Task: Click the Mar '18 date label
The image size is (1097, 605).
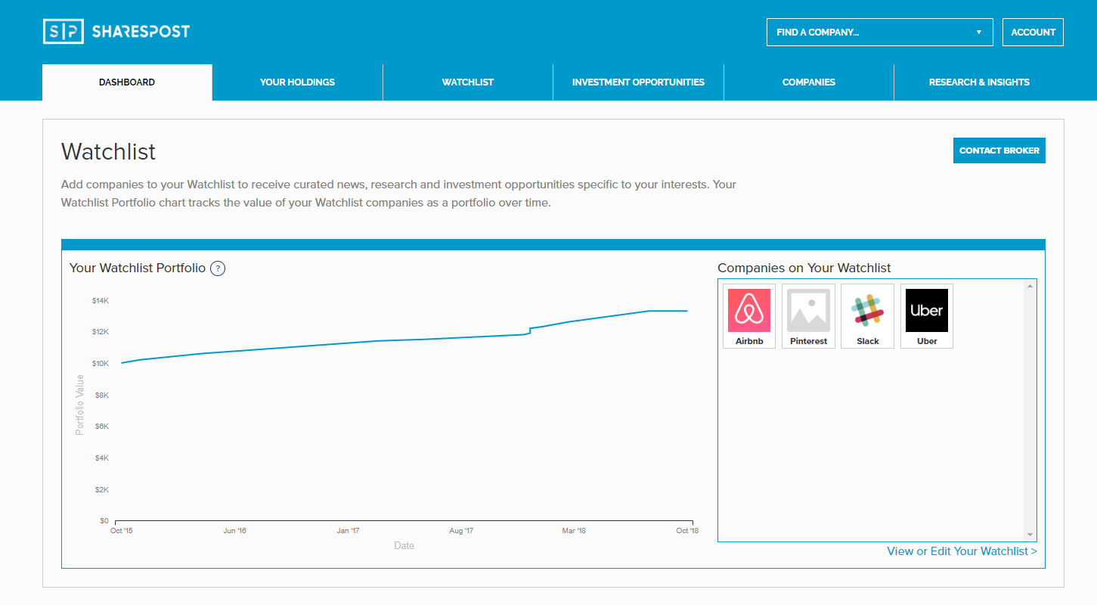Action: [x=574, y=531]
